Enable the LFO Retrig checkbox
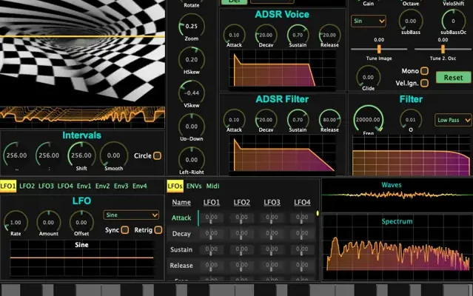The image size is (473, 296). point(158,230)
